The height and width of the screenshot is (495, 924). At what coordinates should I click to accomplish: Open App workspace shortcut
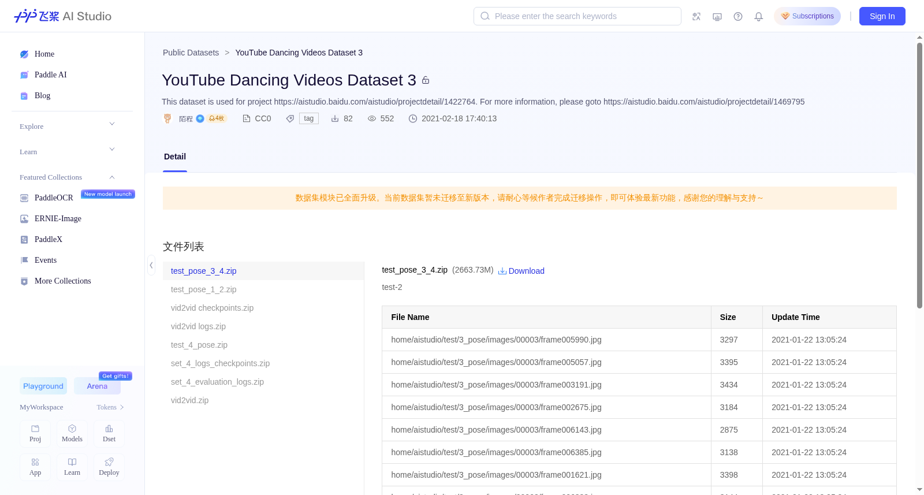[35, 467]
